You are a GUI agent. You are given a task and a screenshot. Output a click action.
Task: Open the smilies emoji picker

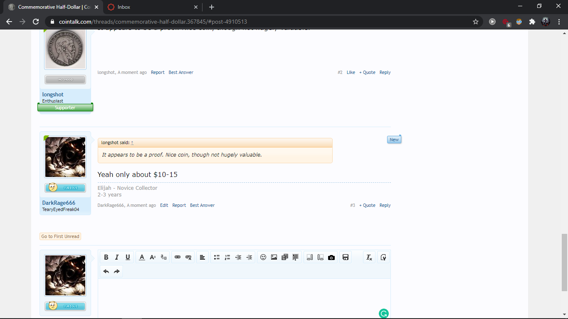pos(263,258)
